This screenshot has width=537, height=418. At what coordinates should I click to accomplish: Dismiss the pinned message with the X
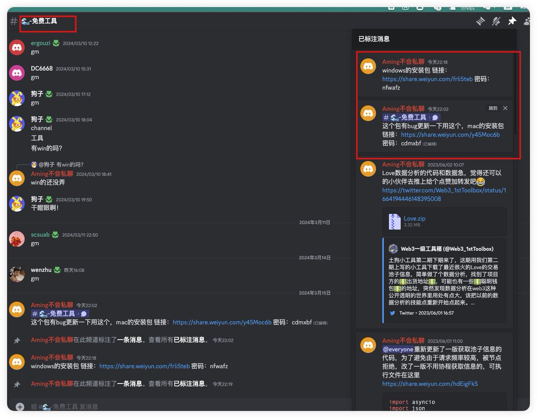point(505,108)
